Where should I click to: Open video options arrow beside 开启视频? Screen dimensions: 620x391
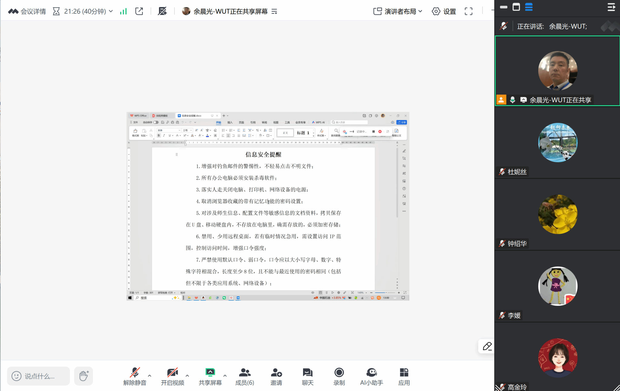pyautogui.click(x=187, y=376)
